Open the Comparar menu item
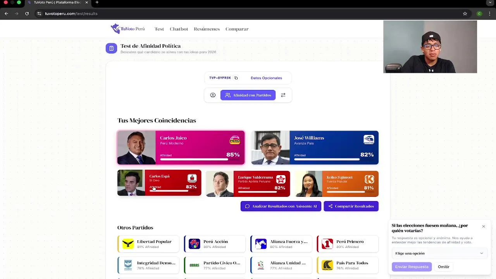Screen dimensions: 496x279 click(x=237, y=29)
